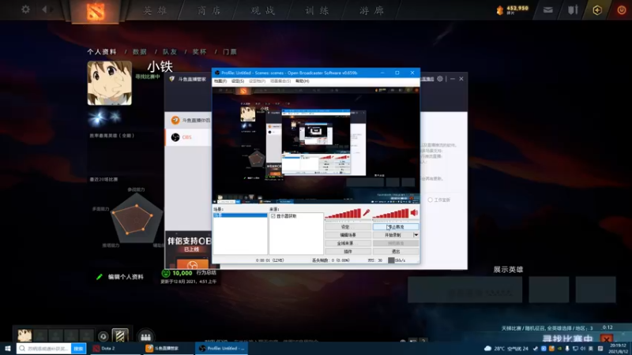Select the 奖杯 trophies sub-tab
Screen dimensions: 632x355
(200, 52)
